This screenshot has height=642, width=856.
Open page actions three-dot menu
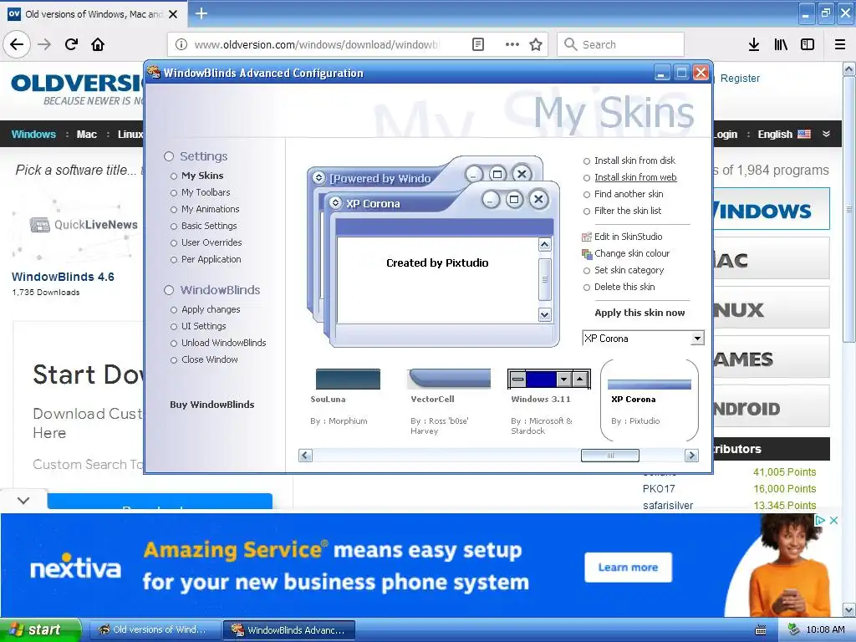coord(512,44)
